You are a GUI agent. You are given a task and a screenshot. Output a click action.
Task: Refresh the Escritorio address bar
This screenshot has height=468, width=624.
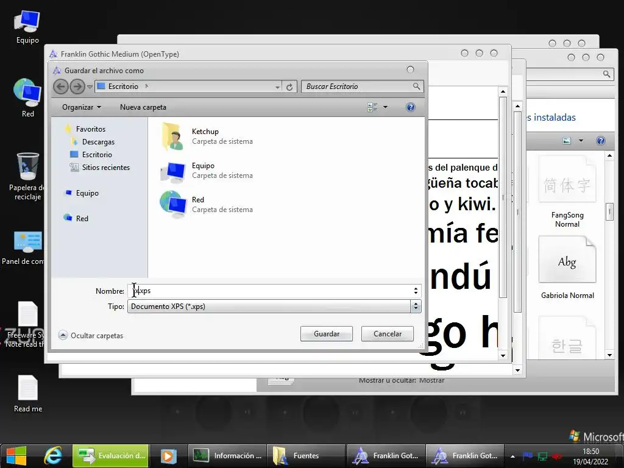289,87
